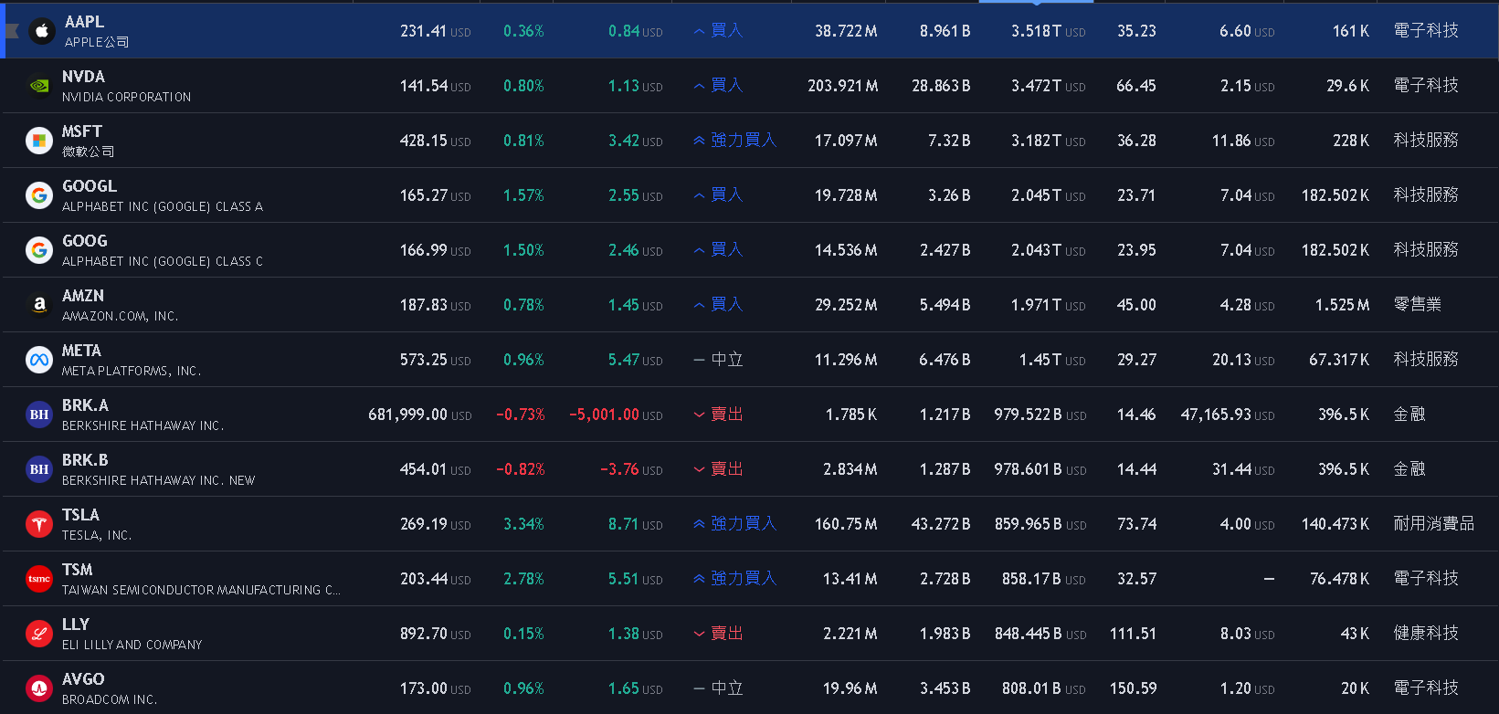Click the 573.25 USD price of META
The height and width of the screenshot is (714, 1499).
(x=436, y=360)
